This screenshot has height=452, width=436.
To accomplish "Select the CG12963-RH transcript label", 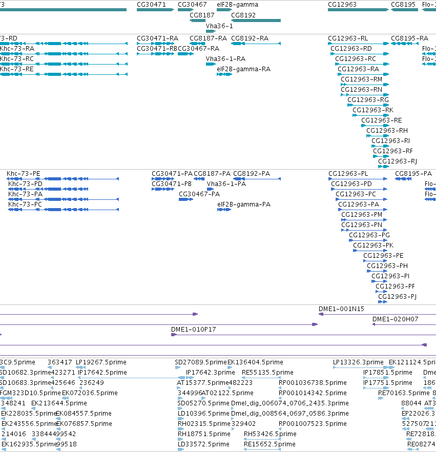I will point(387,131).
